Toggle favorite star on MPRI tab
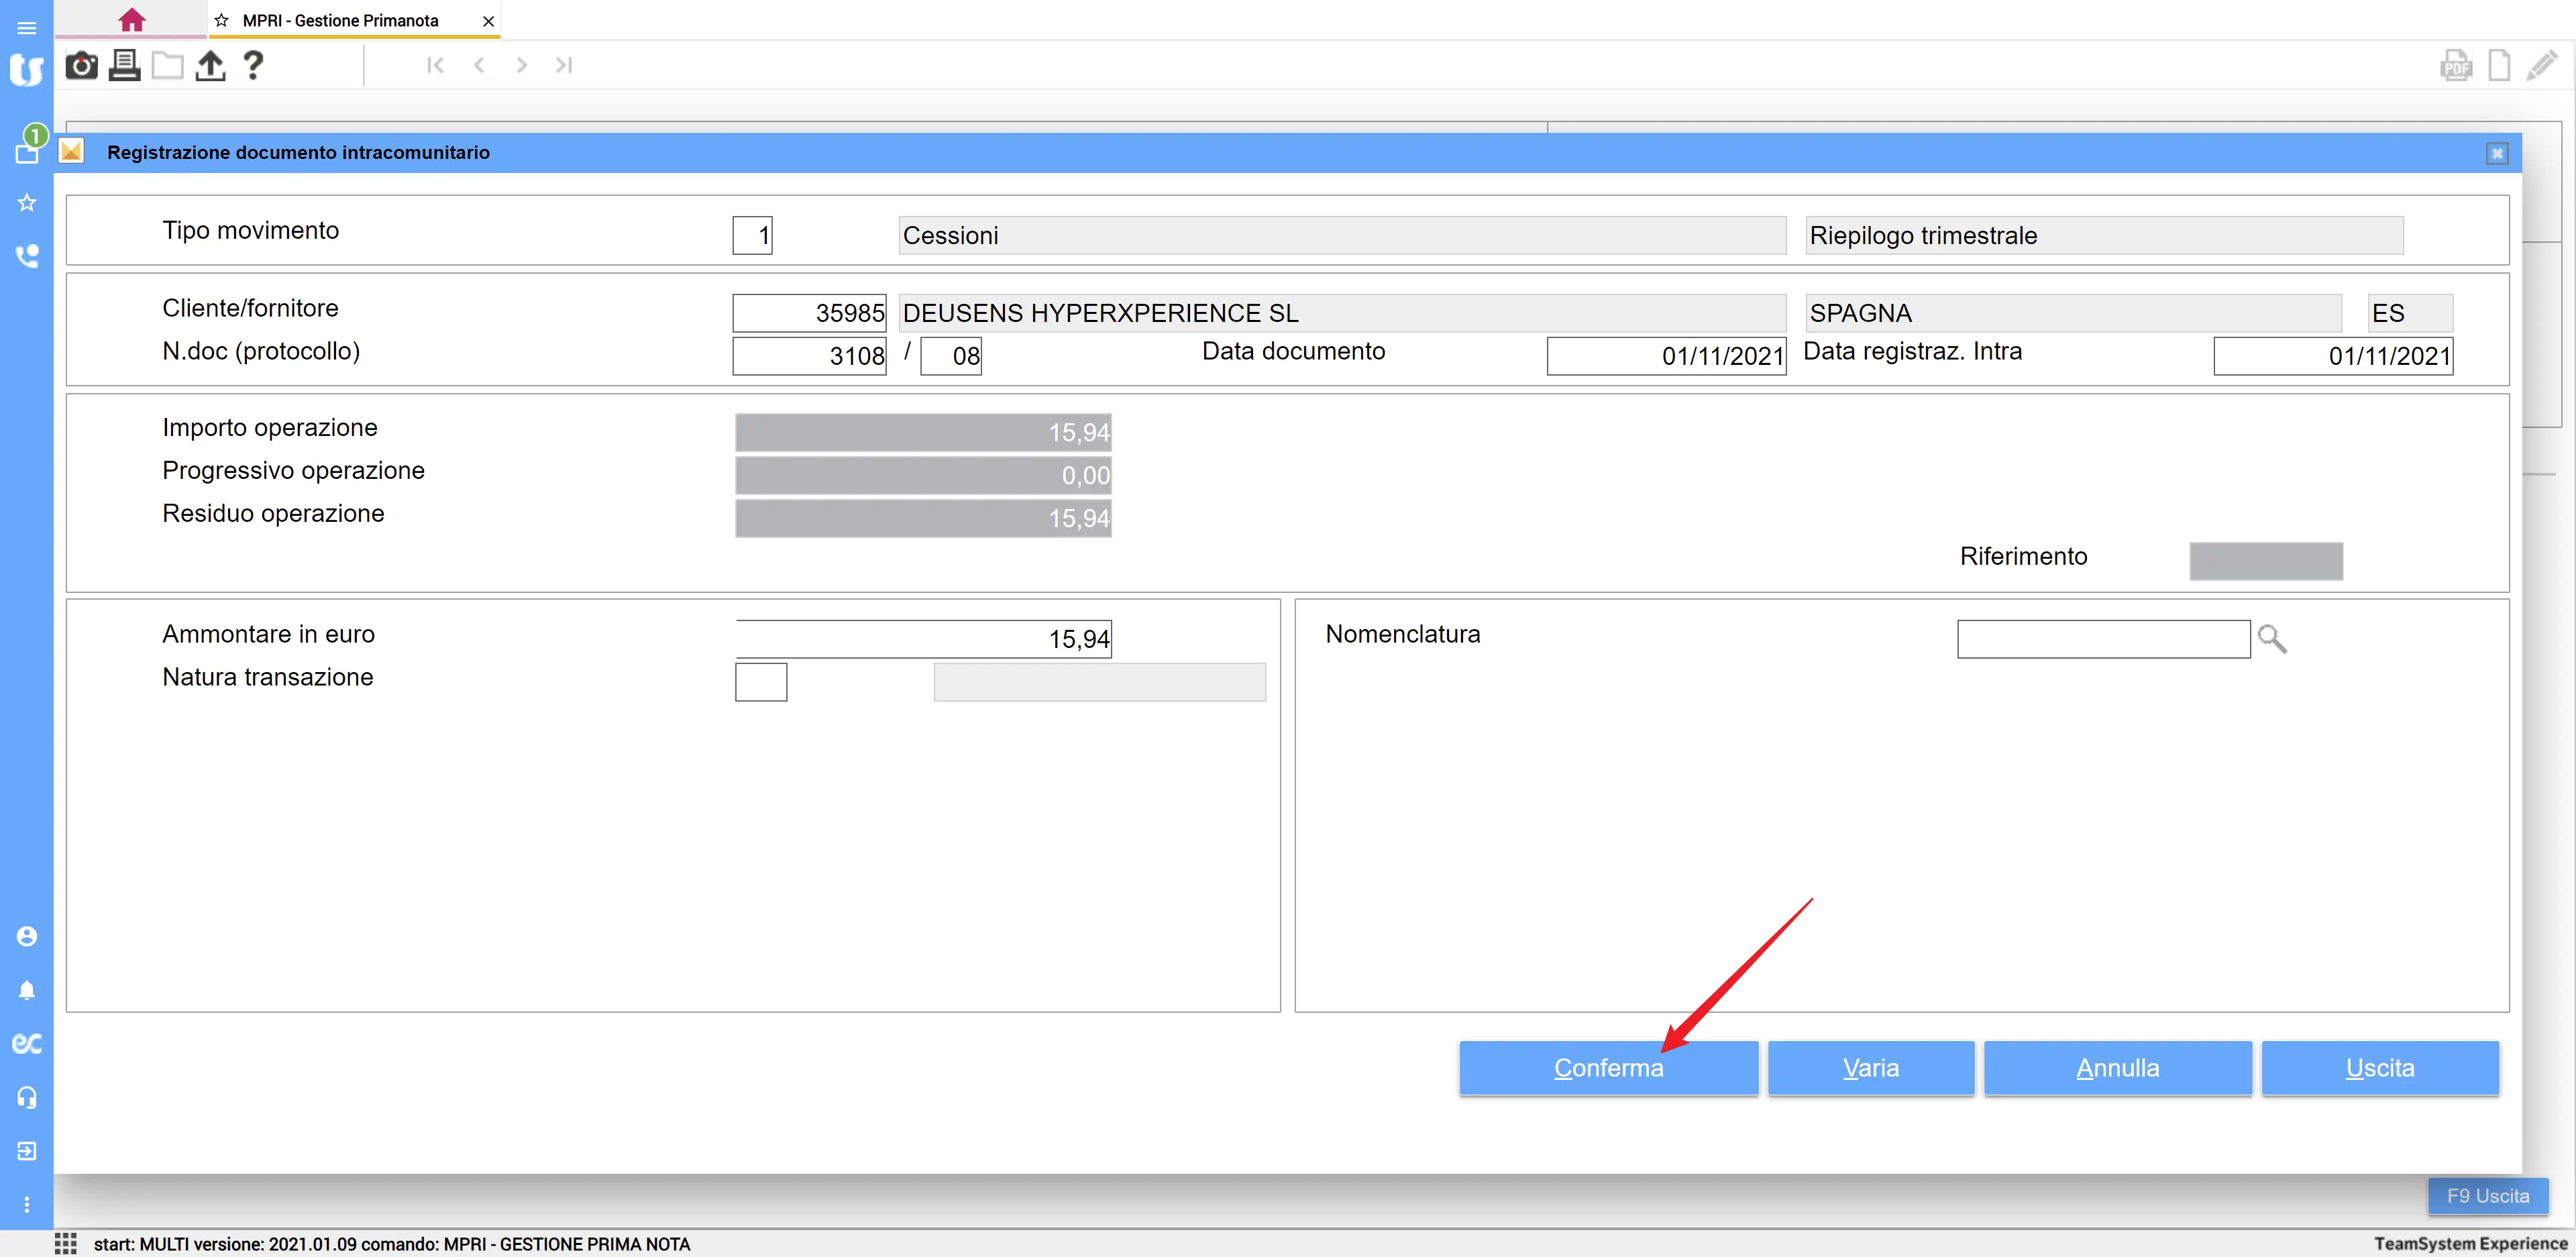 point(222,21)
